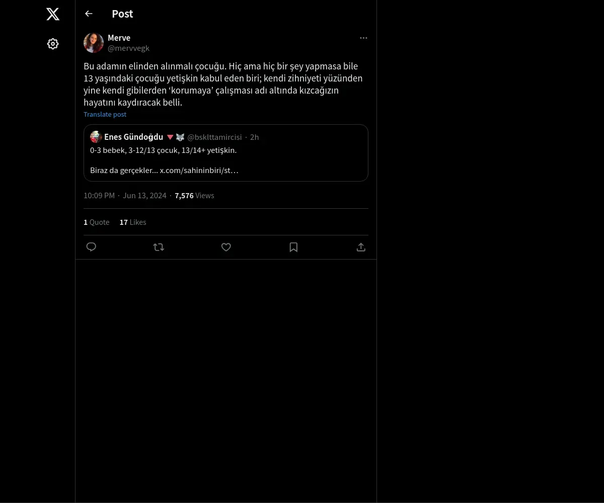Click the Translate post link
The width and height of the screenshot is (604, 503).
pyautogui.click(x=105, y=114)
